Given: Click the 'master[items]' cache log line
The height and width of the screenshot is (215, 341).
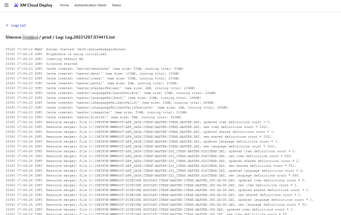Looking at the screenshot, I should (92, 78).
